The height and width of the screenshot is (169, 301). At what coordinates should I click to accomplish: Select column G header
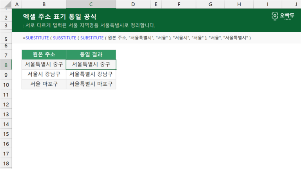[210, 4]
